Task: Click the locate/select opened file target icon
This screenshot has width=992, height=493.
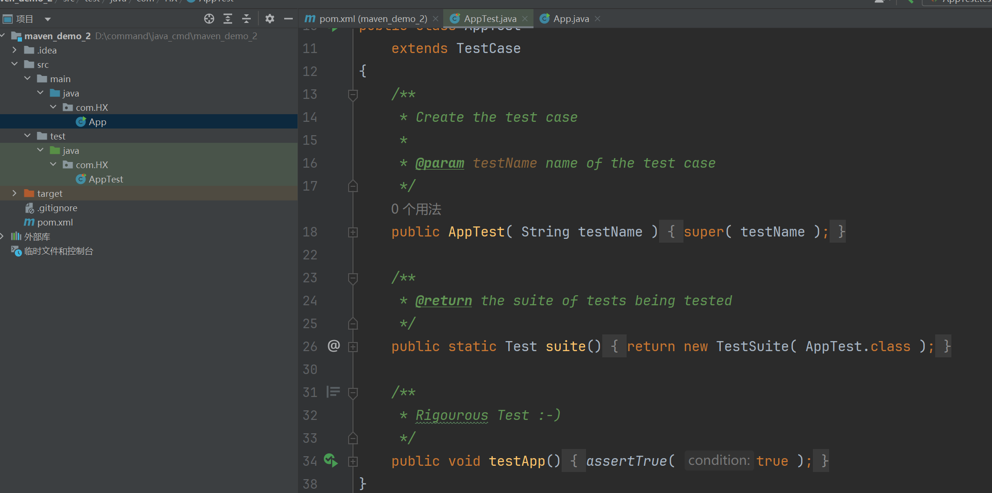Action: coord(209,19)
